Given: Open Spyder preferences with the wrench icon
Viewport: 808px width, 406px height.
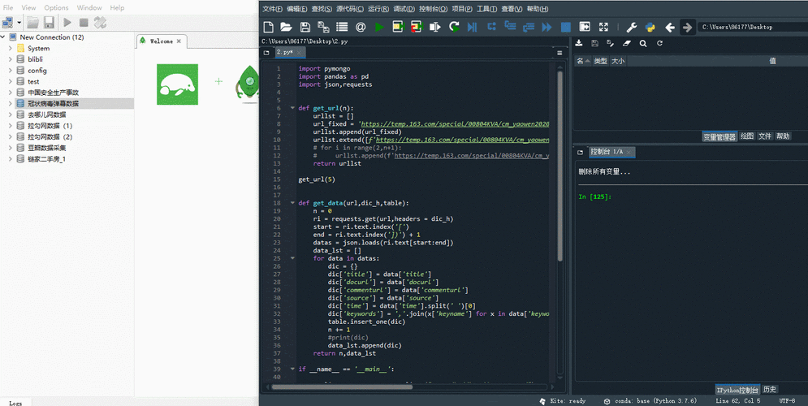Looking at the screenshot, I should click(x=631, y=27).
